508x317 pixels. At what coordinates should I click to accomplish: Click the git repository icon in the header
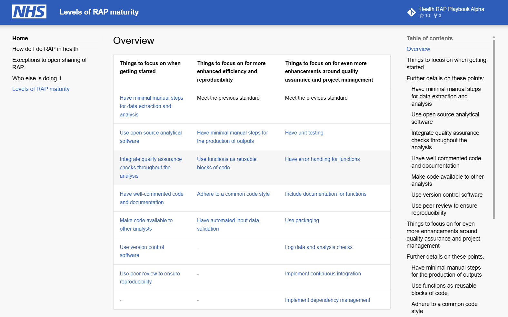click(412, 12)
